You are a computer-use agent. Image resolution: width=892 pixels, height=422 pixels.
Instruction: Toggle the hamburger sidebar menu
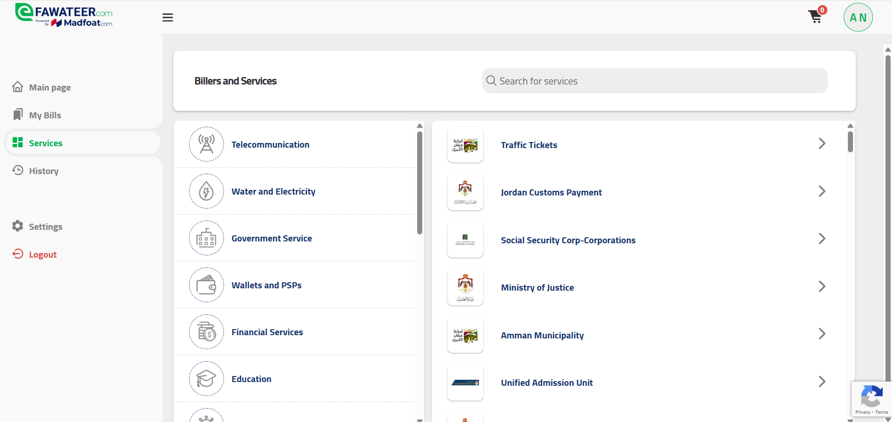click(x=168, y=18)
